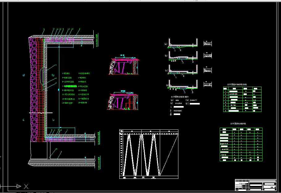Pick legend entry starting with 15-
The height and width of the screenshot is (193, 281).
pyautogui.click(x=67, y=103)
